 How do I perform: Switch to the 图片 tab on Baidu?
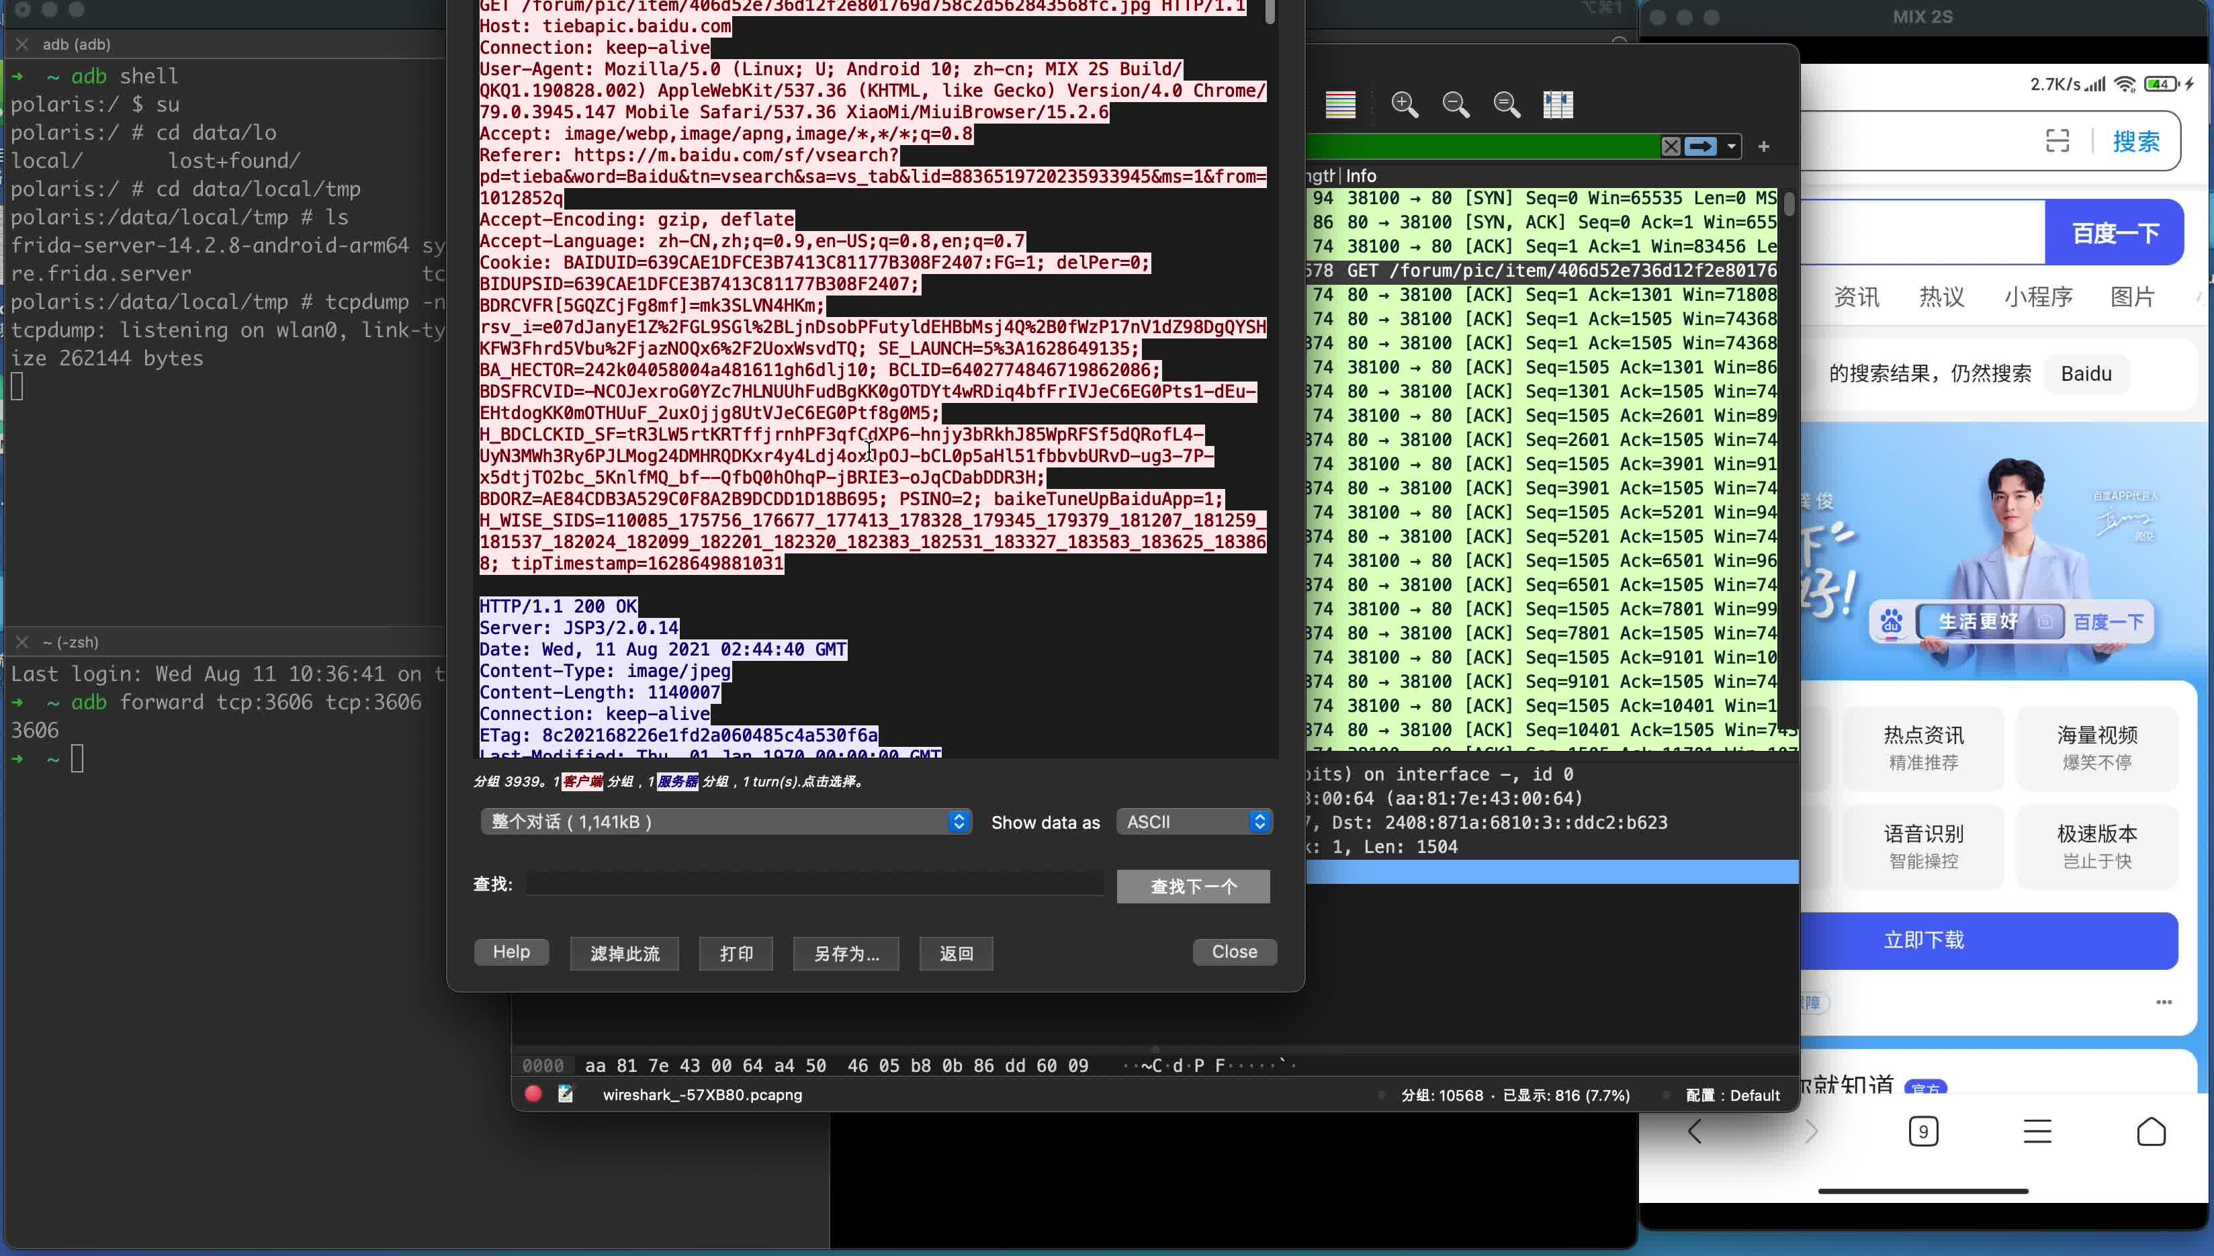click(x=2132, y=297)
